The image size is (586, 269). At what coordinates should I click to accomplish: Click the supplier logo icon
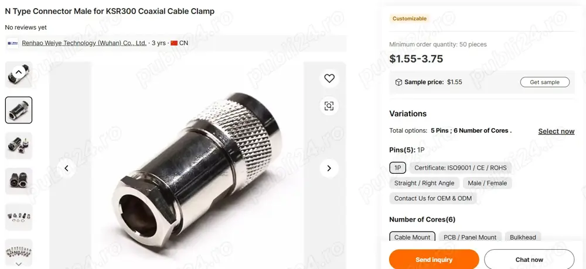[13, 43]
